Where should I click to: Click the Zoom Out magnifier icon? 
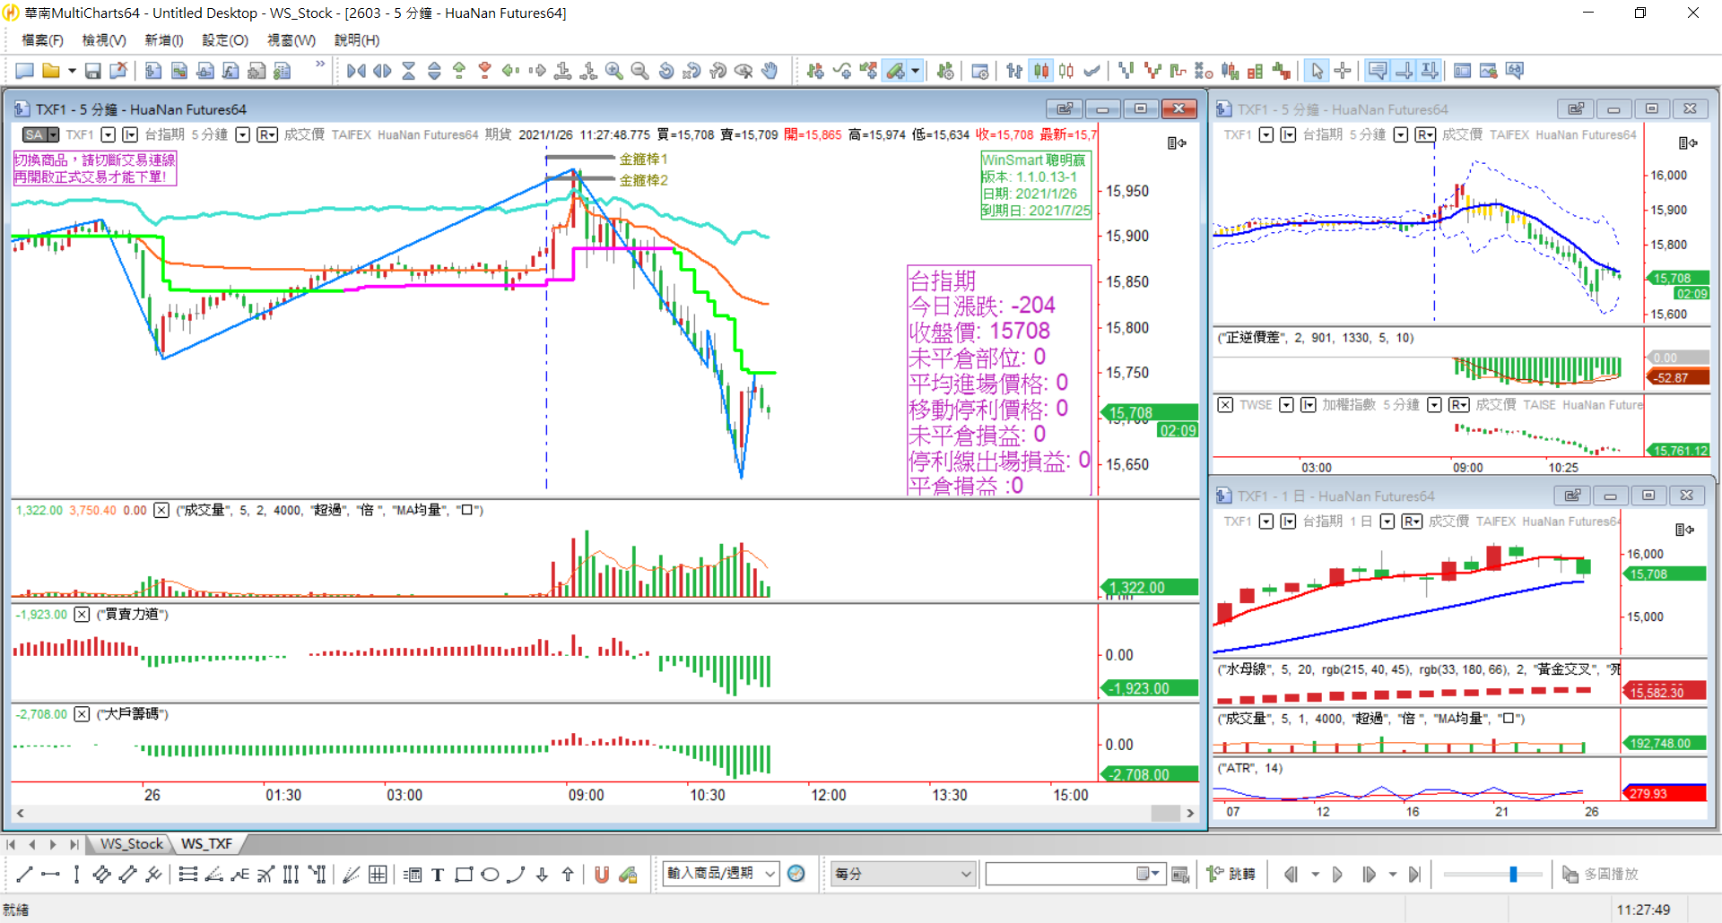tap(640, 71)
